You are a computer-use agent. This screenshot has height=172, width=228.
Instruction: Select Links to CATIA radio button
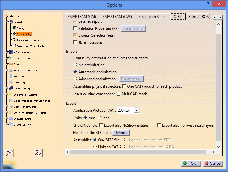pos(95,147)
